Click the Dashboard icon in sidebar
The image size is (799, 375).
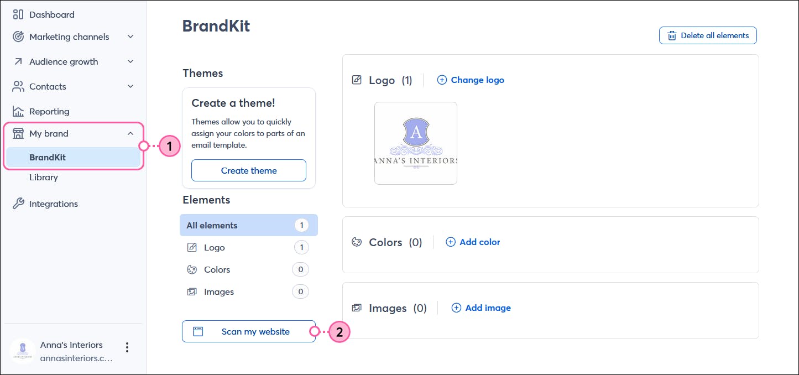coord(18,14)
